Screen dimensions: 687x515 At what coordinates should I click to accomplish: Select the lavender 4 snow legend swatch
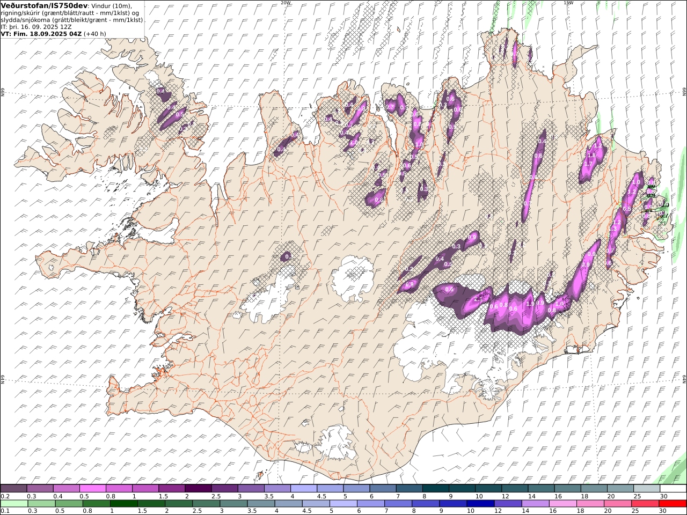pos(304,489)
